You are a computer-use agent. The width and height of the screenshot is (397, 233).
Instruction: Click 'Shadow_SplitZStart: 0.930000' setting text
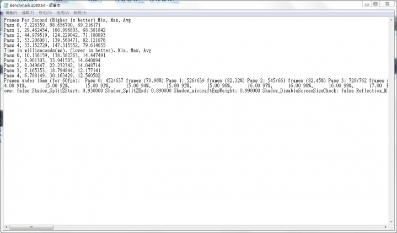click(x=67, y=91)
